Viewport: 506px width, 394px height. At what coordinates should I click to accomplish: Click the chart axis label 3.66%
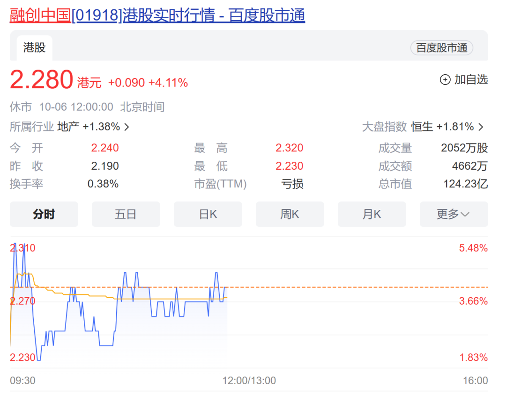pyautogui.click(x=473, y=301)
